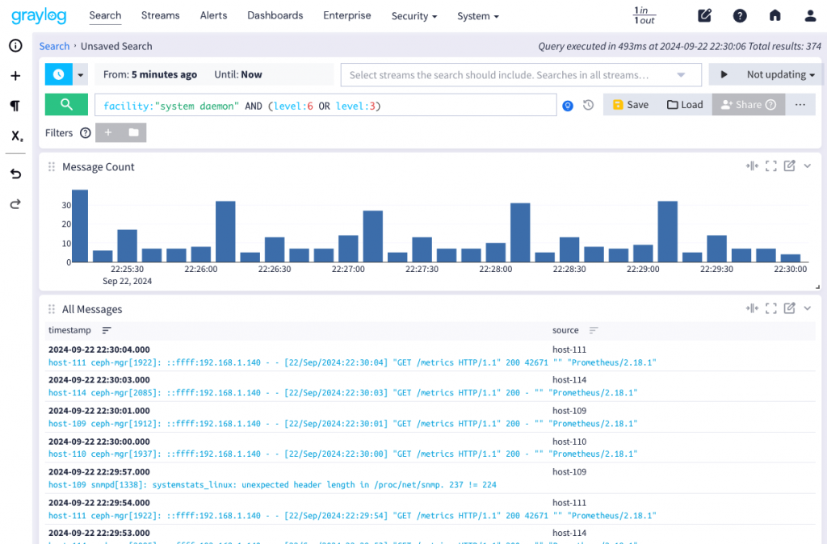827x544 pixels.
Task: Expand the Message Count widget to fullscreen
Action: coord(771,166)
